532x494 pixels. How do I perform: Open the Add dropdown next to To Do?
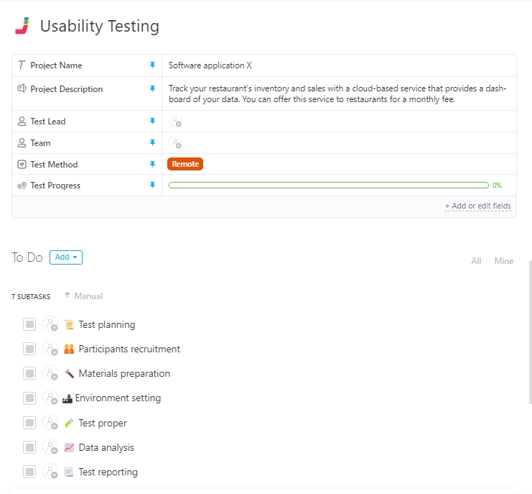[66, 257]
